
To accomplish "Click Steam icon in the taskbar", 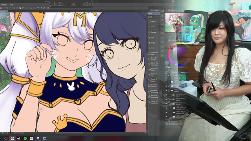I will tap(19, 138).
